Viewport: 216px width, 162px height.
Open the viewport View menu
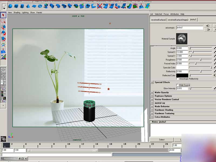[10, 12]
